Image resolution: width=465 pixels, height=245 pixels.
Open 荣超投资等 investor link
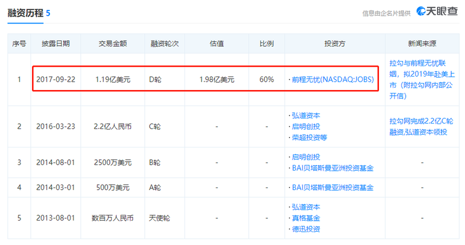(309, 138)
